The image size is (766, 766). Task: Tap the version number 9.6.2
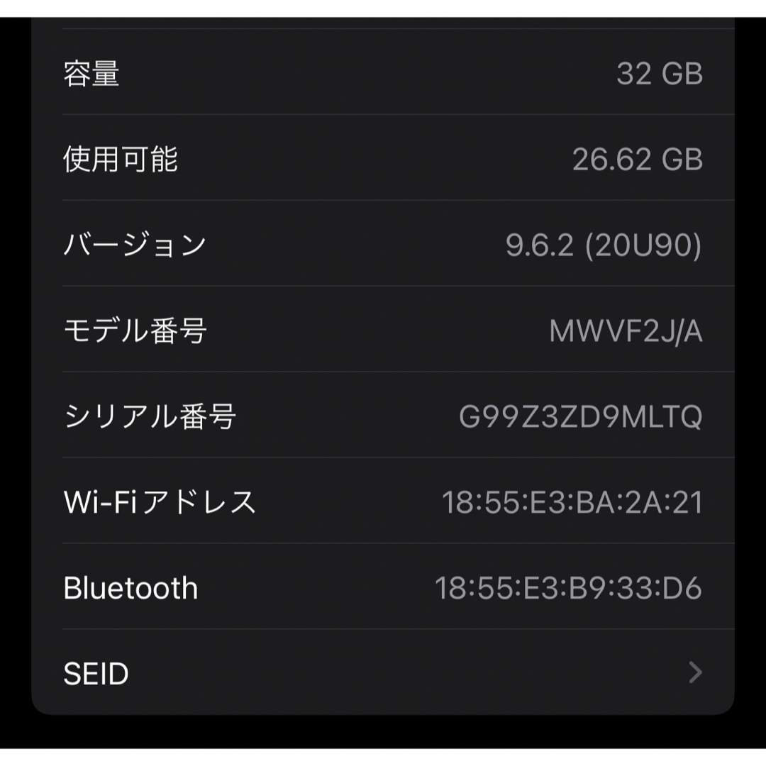tap(539, 245)
